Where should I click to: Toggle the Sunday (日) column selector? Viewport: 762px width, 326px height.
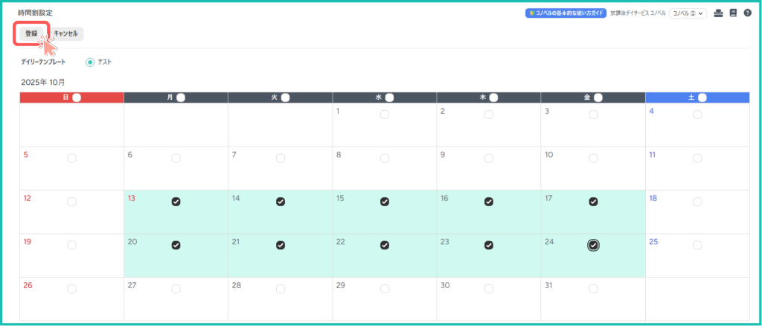[x=77, y=98]
